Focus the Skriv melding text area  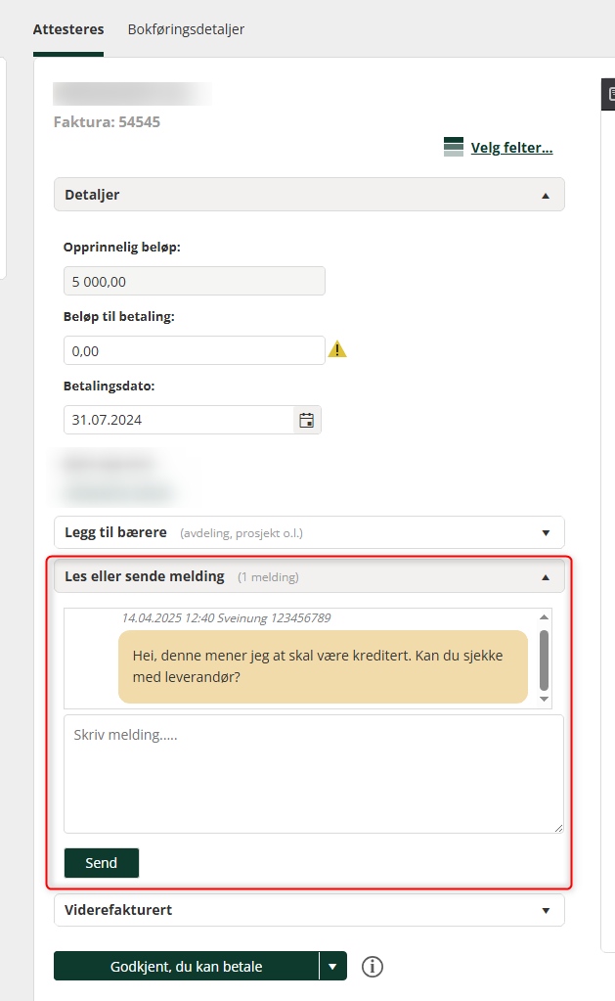point(314,774)
